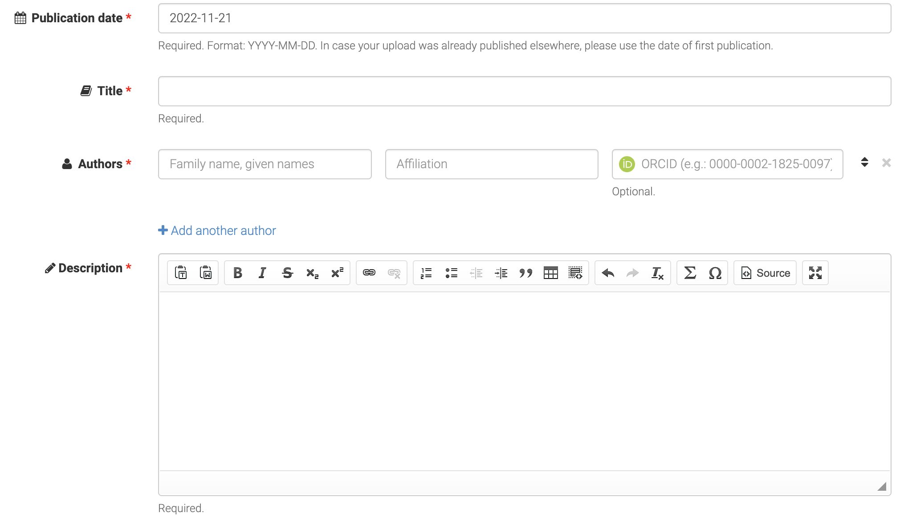Click the Undo action icon

(x=608, y=273)
